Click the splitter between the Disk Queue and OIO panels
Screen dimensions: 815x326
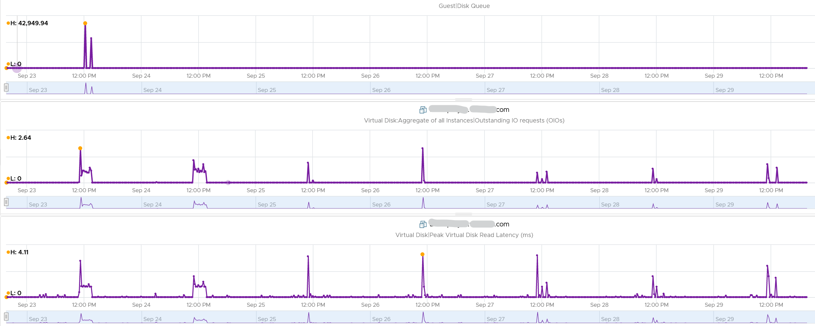pos(464,100)
